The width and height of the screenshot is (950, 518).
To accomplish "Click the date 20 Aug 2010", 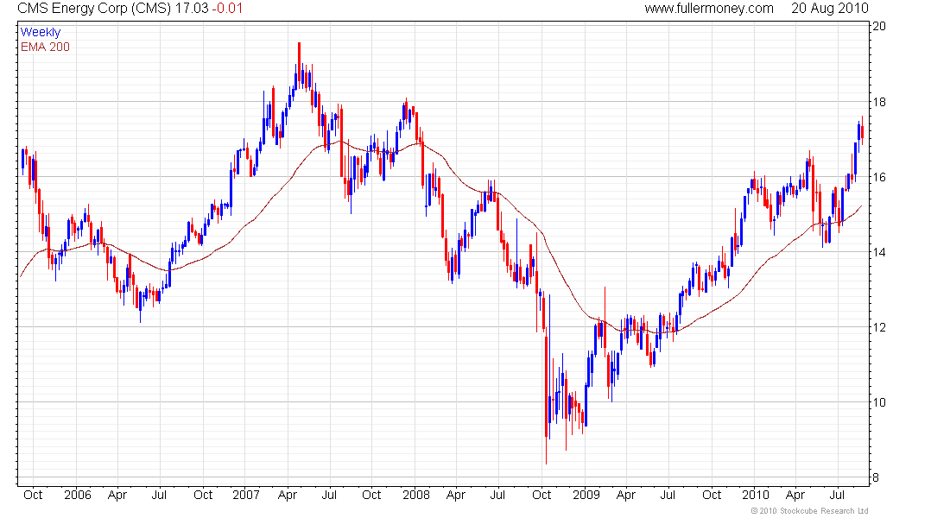I will (x=829, y=9).
